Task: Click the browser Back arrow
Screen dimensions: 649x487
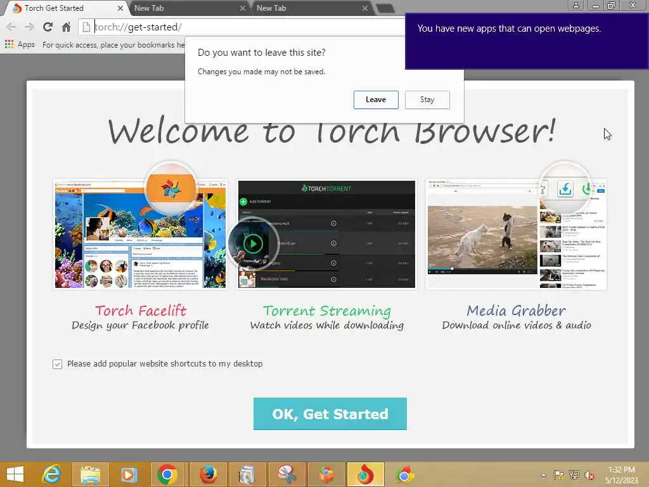Action: (11, 27)
